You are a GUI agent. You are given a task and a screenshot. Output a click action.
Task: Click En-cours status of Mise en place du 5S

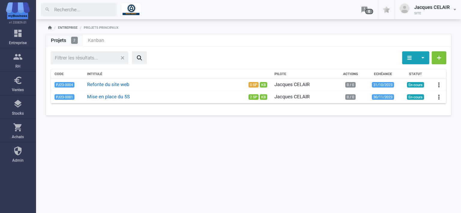click(x=415, y=97)
